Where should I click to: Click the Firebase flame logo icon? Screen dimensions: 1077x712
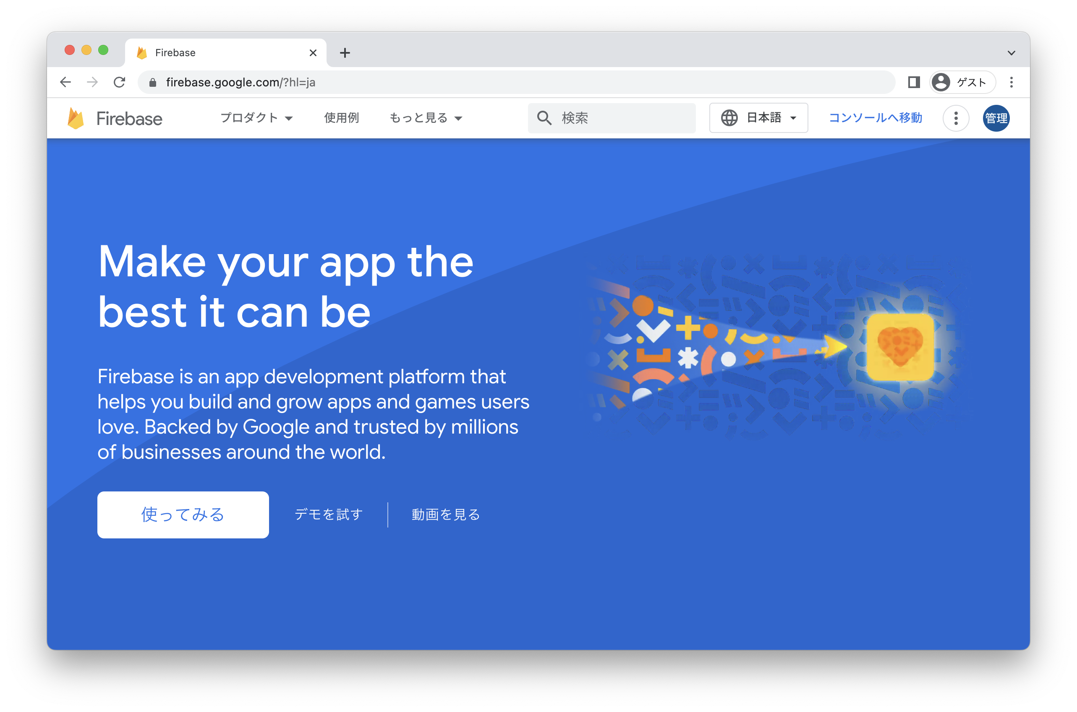76,119
